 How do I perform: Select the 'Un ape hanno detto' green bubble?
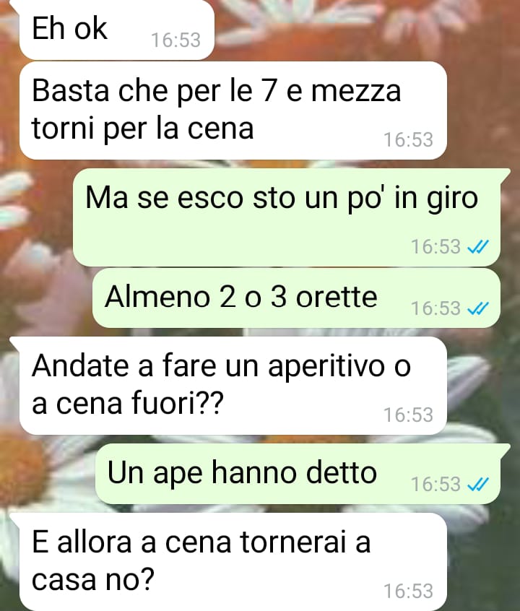coord(298,474)
